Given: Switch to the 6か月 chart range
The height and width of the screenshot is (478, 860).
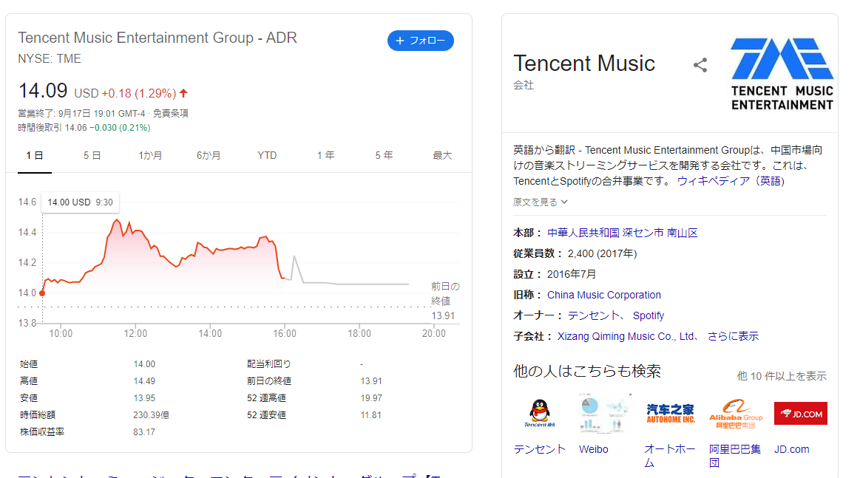Looking at the screenshot, I should tap(209, 156).
